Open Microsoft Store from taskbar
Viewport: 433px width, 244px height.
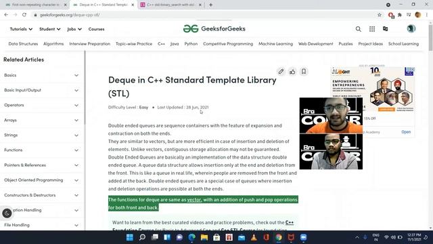(216, 237)
